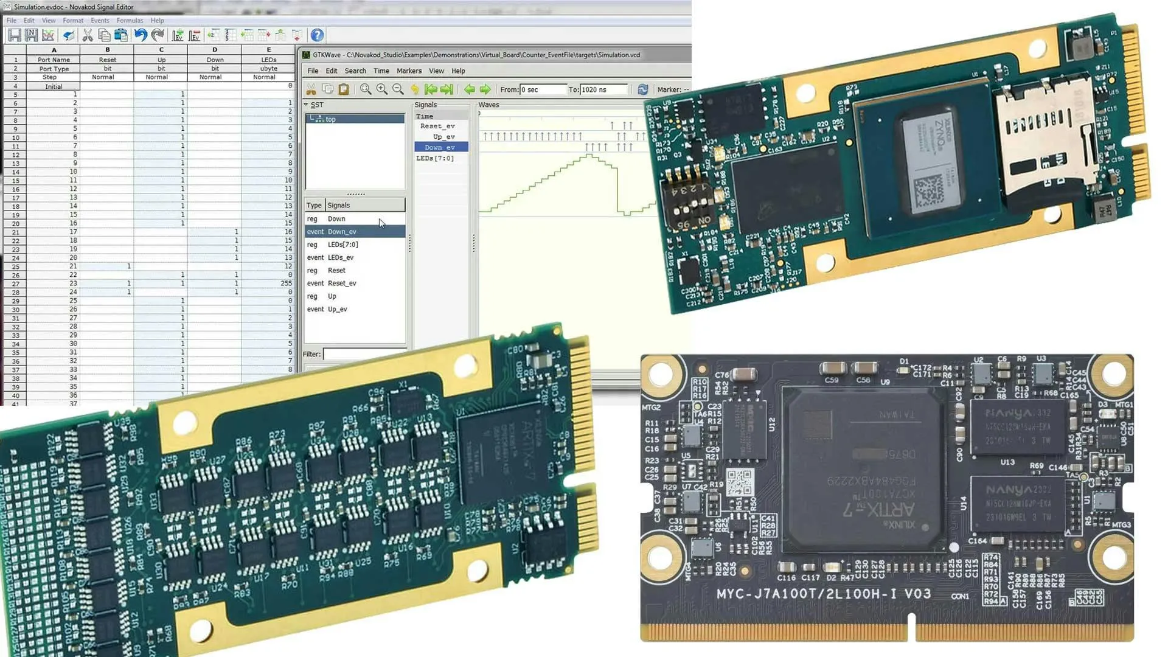Select 'event Down_ev' row in signal browser
Viewport: 1168px width, 657px height.
[355, 232]
